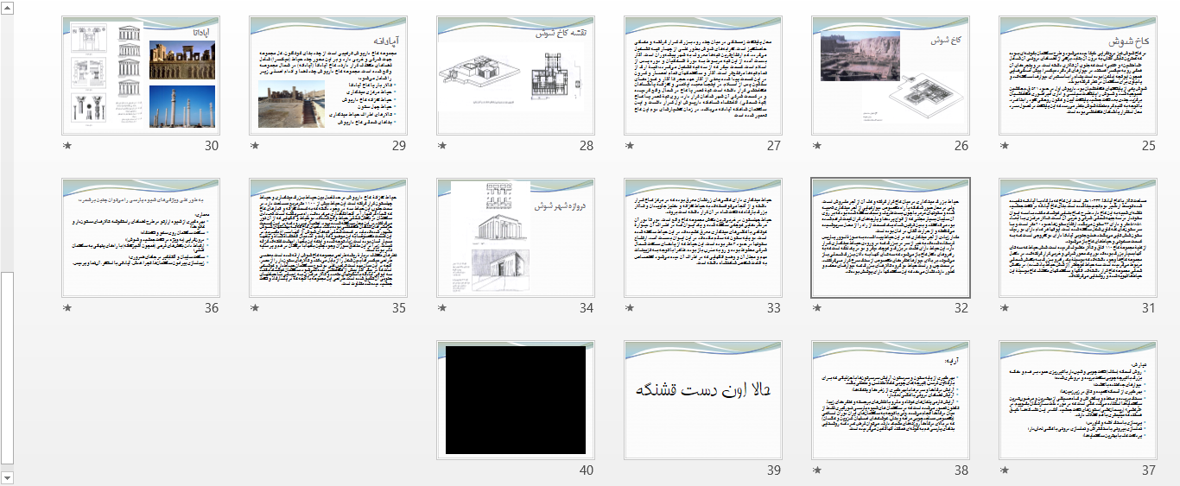
Task: Select the slide 38 thumbnail
Action: coord(890,400)
